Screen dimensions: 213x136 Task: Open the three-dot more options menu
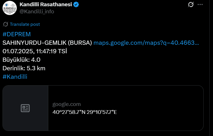[200, 5]
